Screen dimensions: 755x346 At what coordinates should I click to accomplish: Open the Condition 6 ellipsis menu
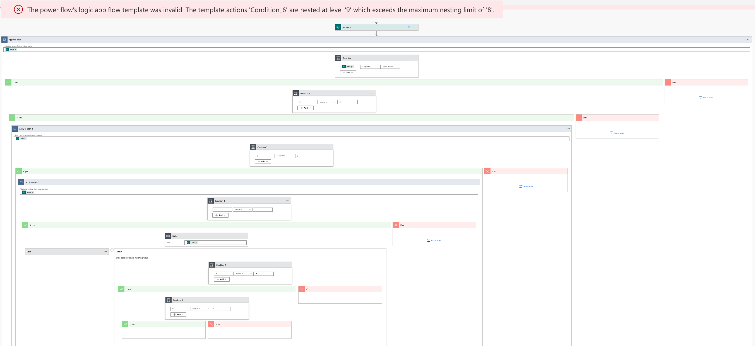pos(246,300)
